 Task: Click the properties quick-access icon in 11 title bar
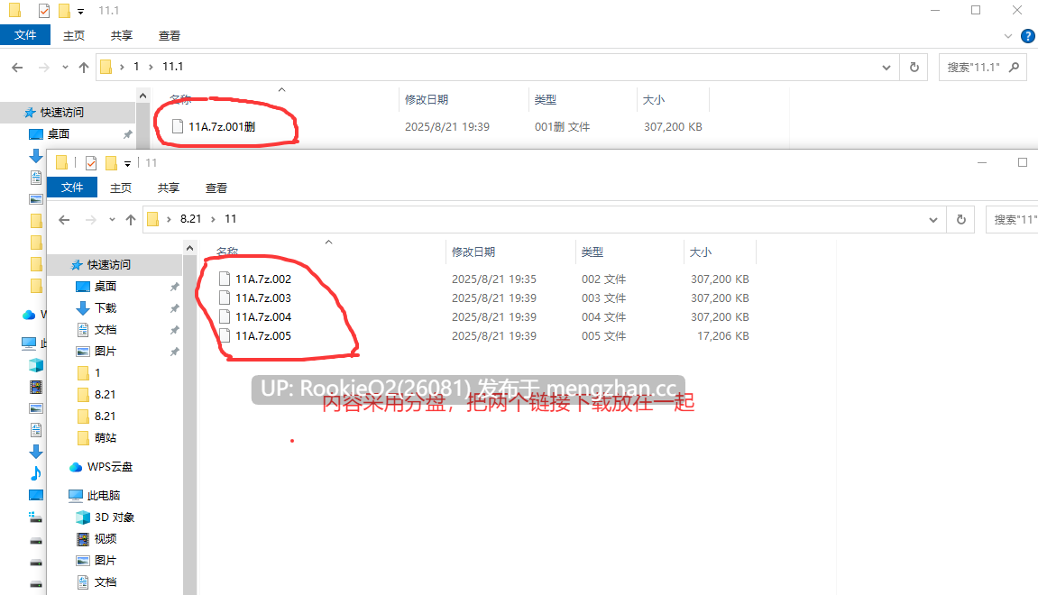[x=91, y=163]
